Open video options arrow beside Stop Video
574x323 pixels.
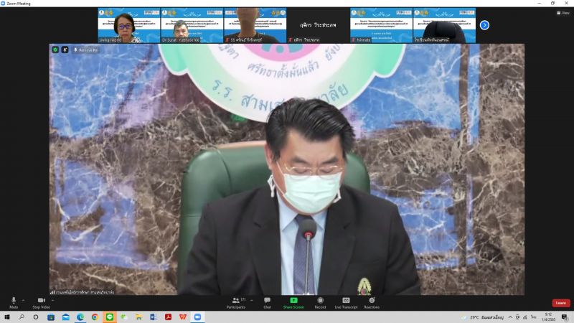[x=52, y=300]
